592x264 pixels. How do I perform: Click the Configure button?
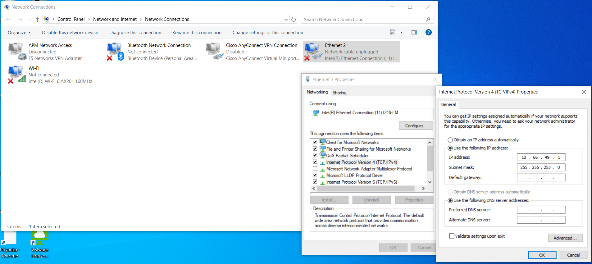(416, 126)
